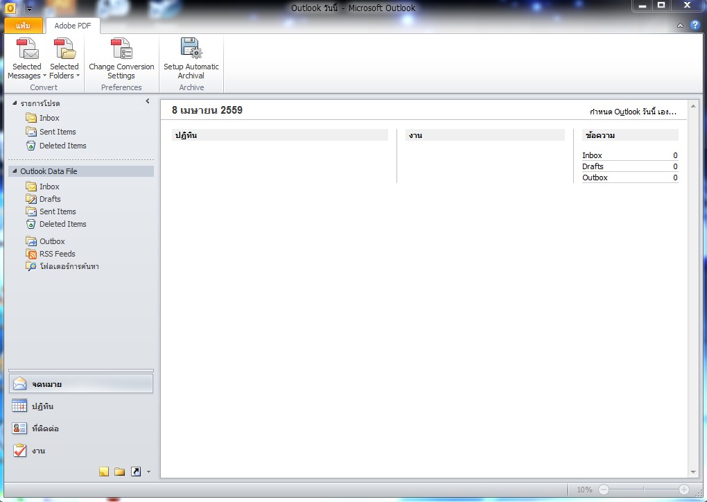Screen dimensions: 707x502
Task: Click Inbox link in ข้อความ messages list
Action: (x=592, y=155)
